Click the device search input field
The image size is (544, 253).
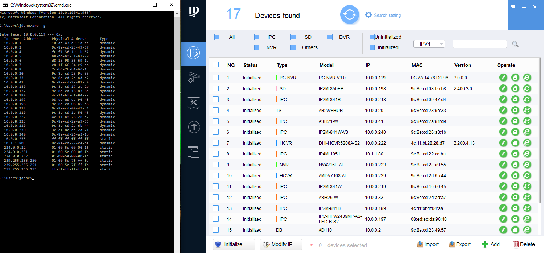point(479,44)
